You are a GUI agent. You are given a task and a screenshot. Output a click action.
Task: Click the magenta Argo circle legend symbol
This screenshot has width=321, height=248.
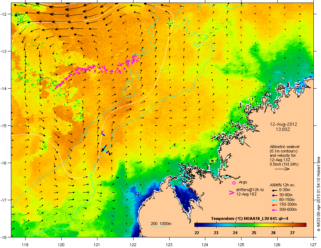pyautogui.click(x=234, y=183)
